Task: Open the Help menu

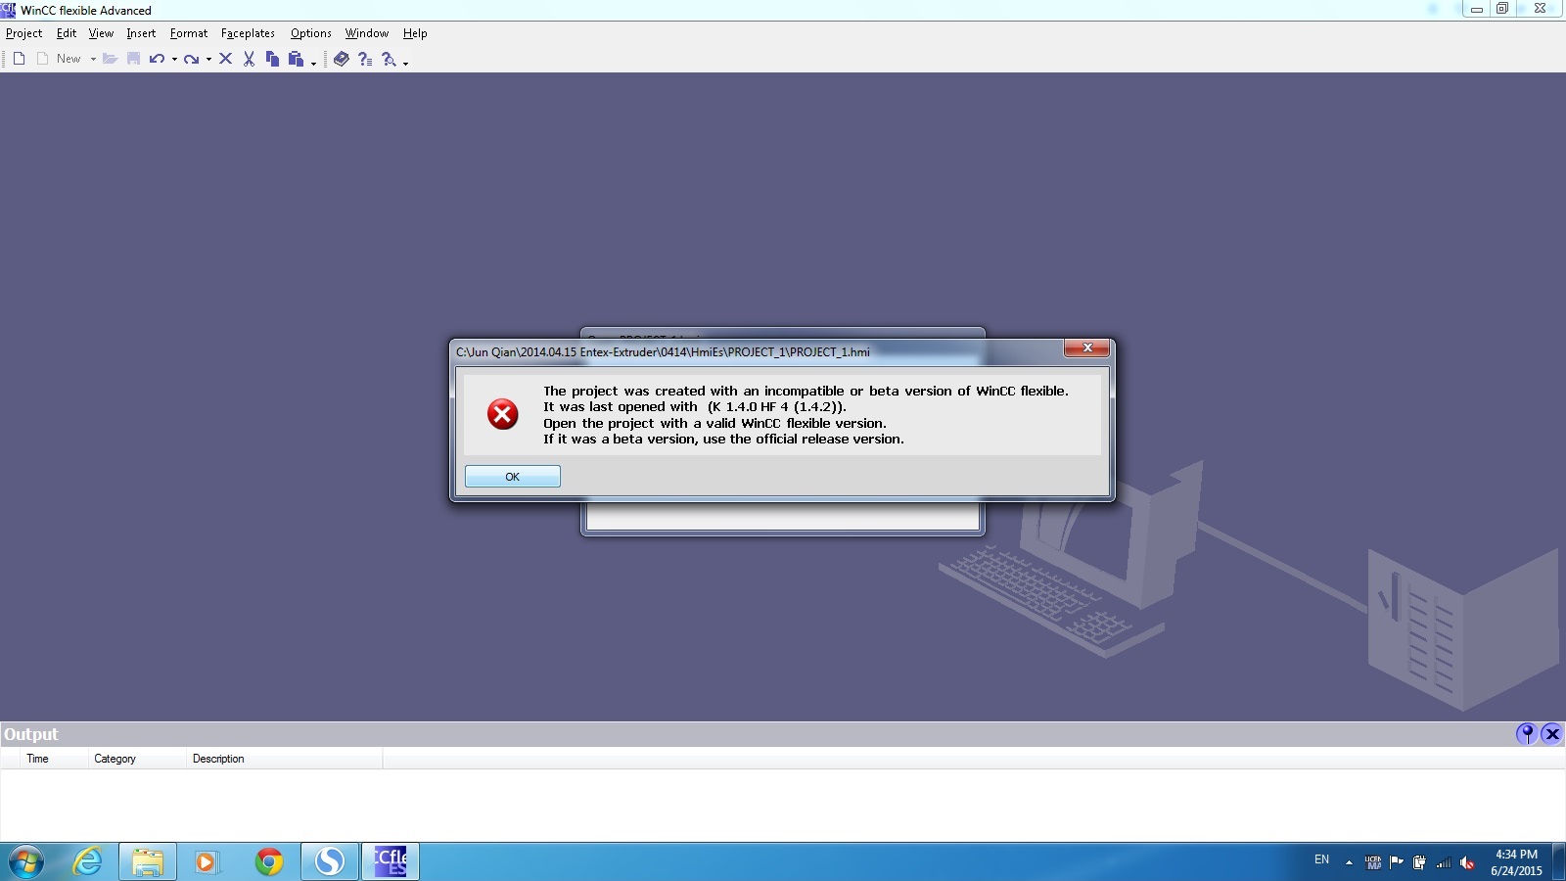Action: click(x=415, y=33)
